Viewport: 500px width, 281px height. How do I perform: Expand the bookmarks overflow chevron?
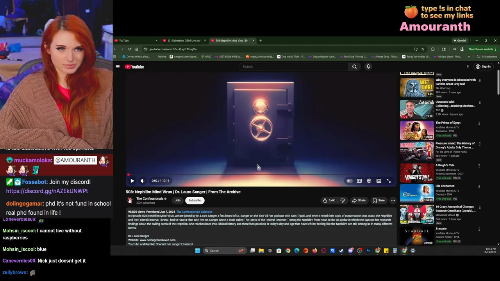pyautogui.click(x=468, y=57)
